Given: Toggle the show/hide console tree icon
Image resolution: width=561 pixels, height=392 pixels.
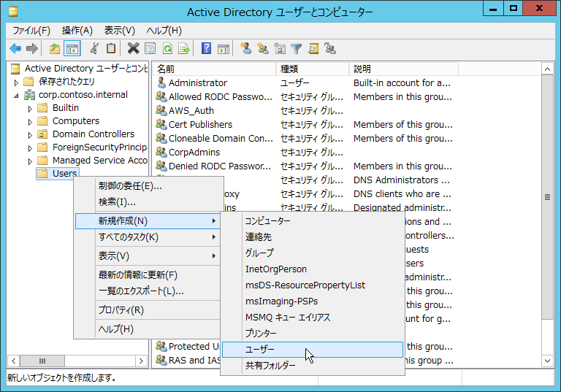Looking at the screenshot, I should [x=72, y=49].
